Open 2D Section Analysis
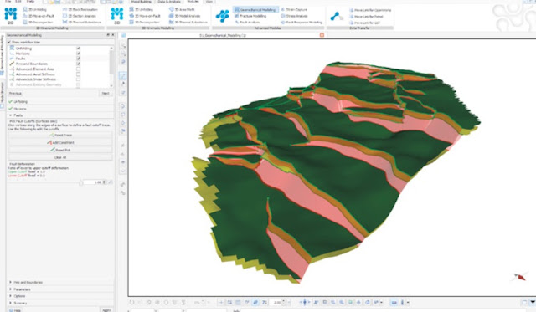Image resolution: width=536 pixels, height=312 pixels. coord(80,16)
